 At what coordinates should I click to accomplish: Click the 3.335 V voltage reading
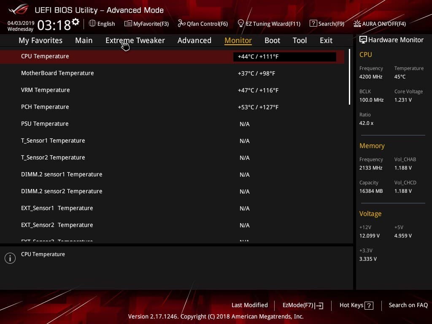(x=368, y=259)
